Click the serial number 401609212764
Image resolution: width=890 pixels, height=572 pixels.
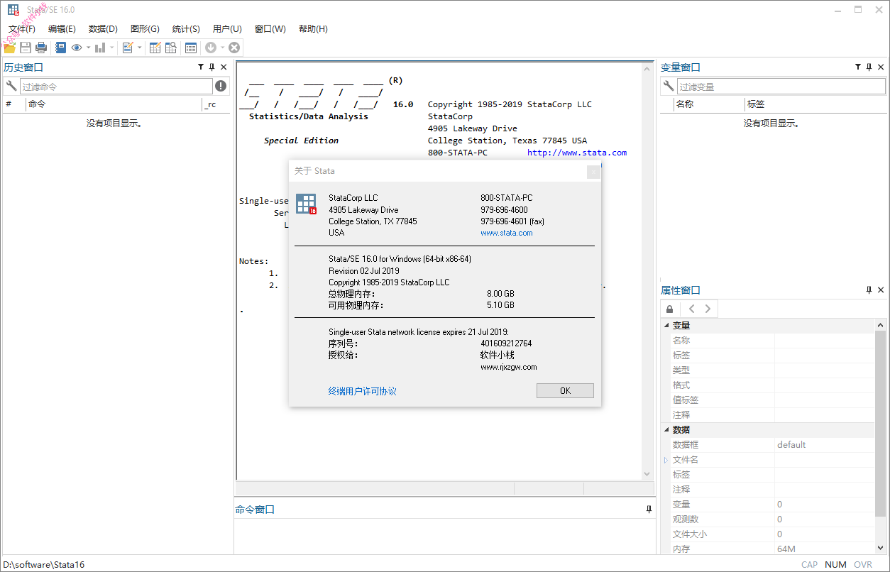(506, 343)
